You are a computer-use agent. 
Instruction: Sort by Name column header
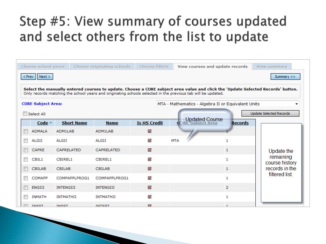tap(112, 123)
